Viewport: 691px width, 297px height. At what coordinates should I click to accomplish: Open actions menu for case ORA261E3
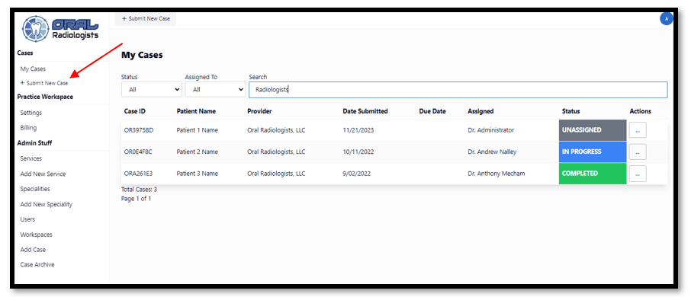[638, 174]
